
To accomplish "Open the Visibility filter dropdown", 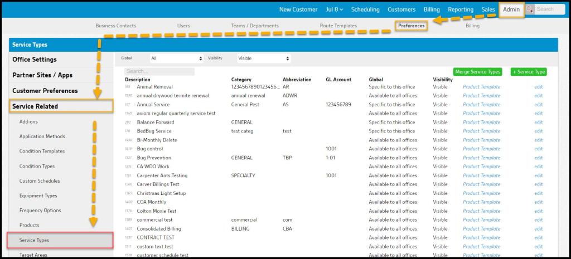I will (264, 58).
